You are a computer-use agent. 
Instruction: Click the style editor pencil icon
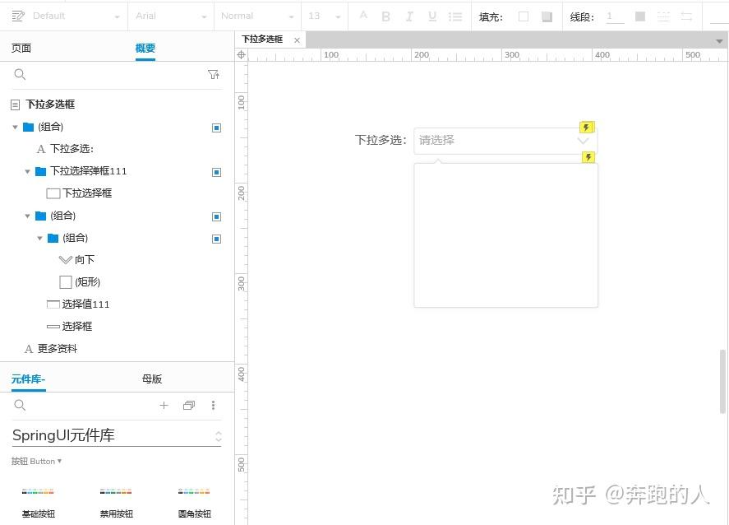point(17,16)
